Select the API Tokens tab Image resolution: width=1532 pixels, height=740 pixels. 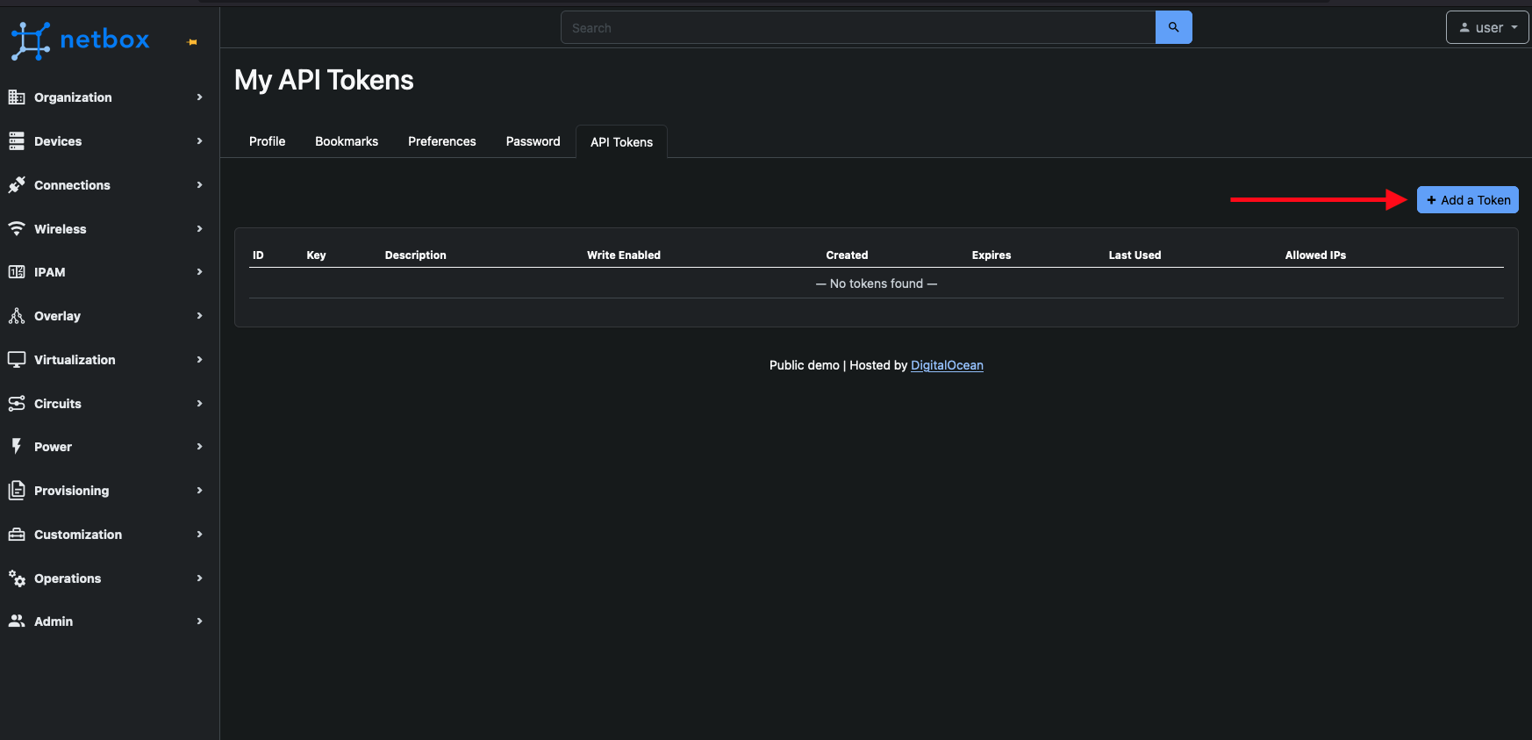pos(621,142)
